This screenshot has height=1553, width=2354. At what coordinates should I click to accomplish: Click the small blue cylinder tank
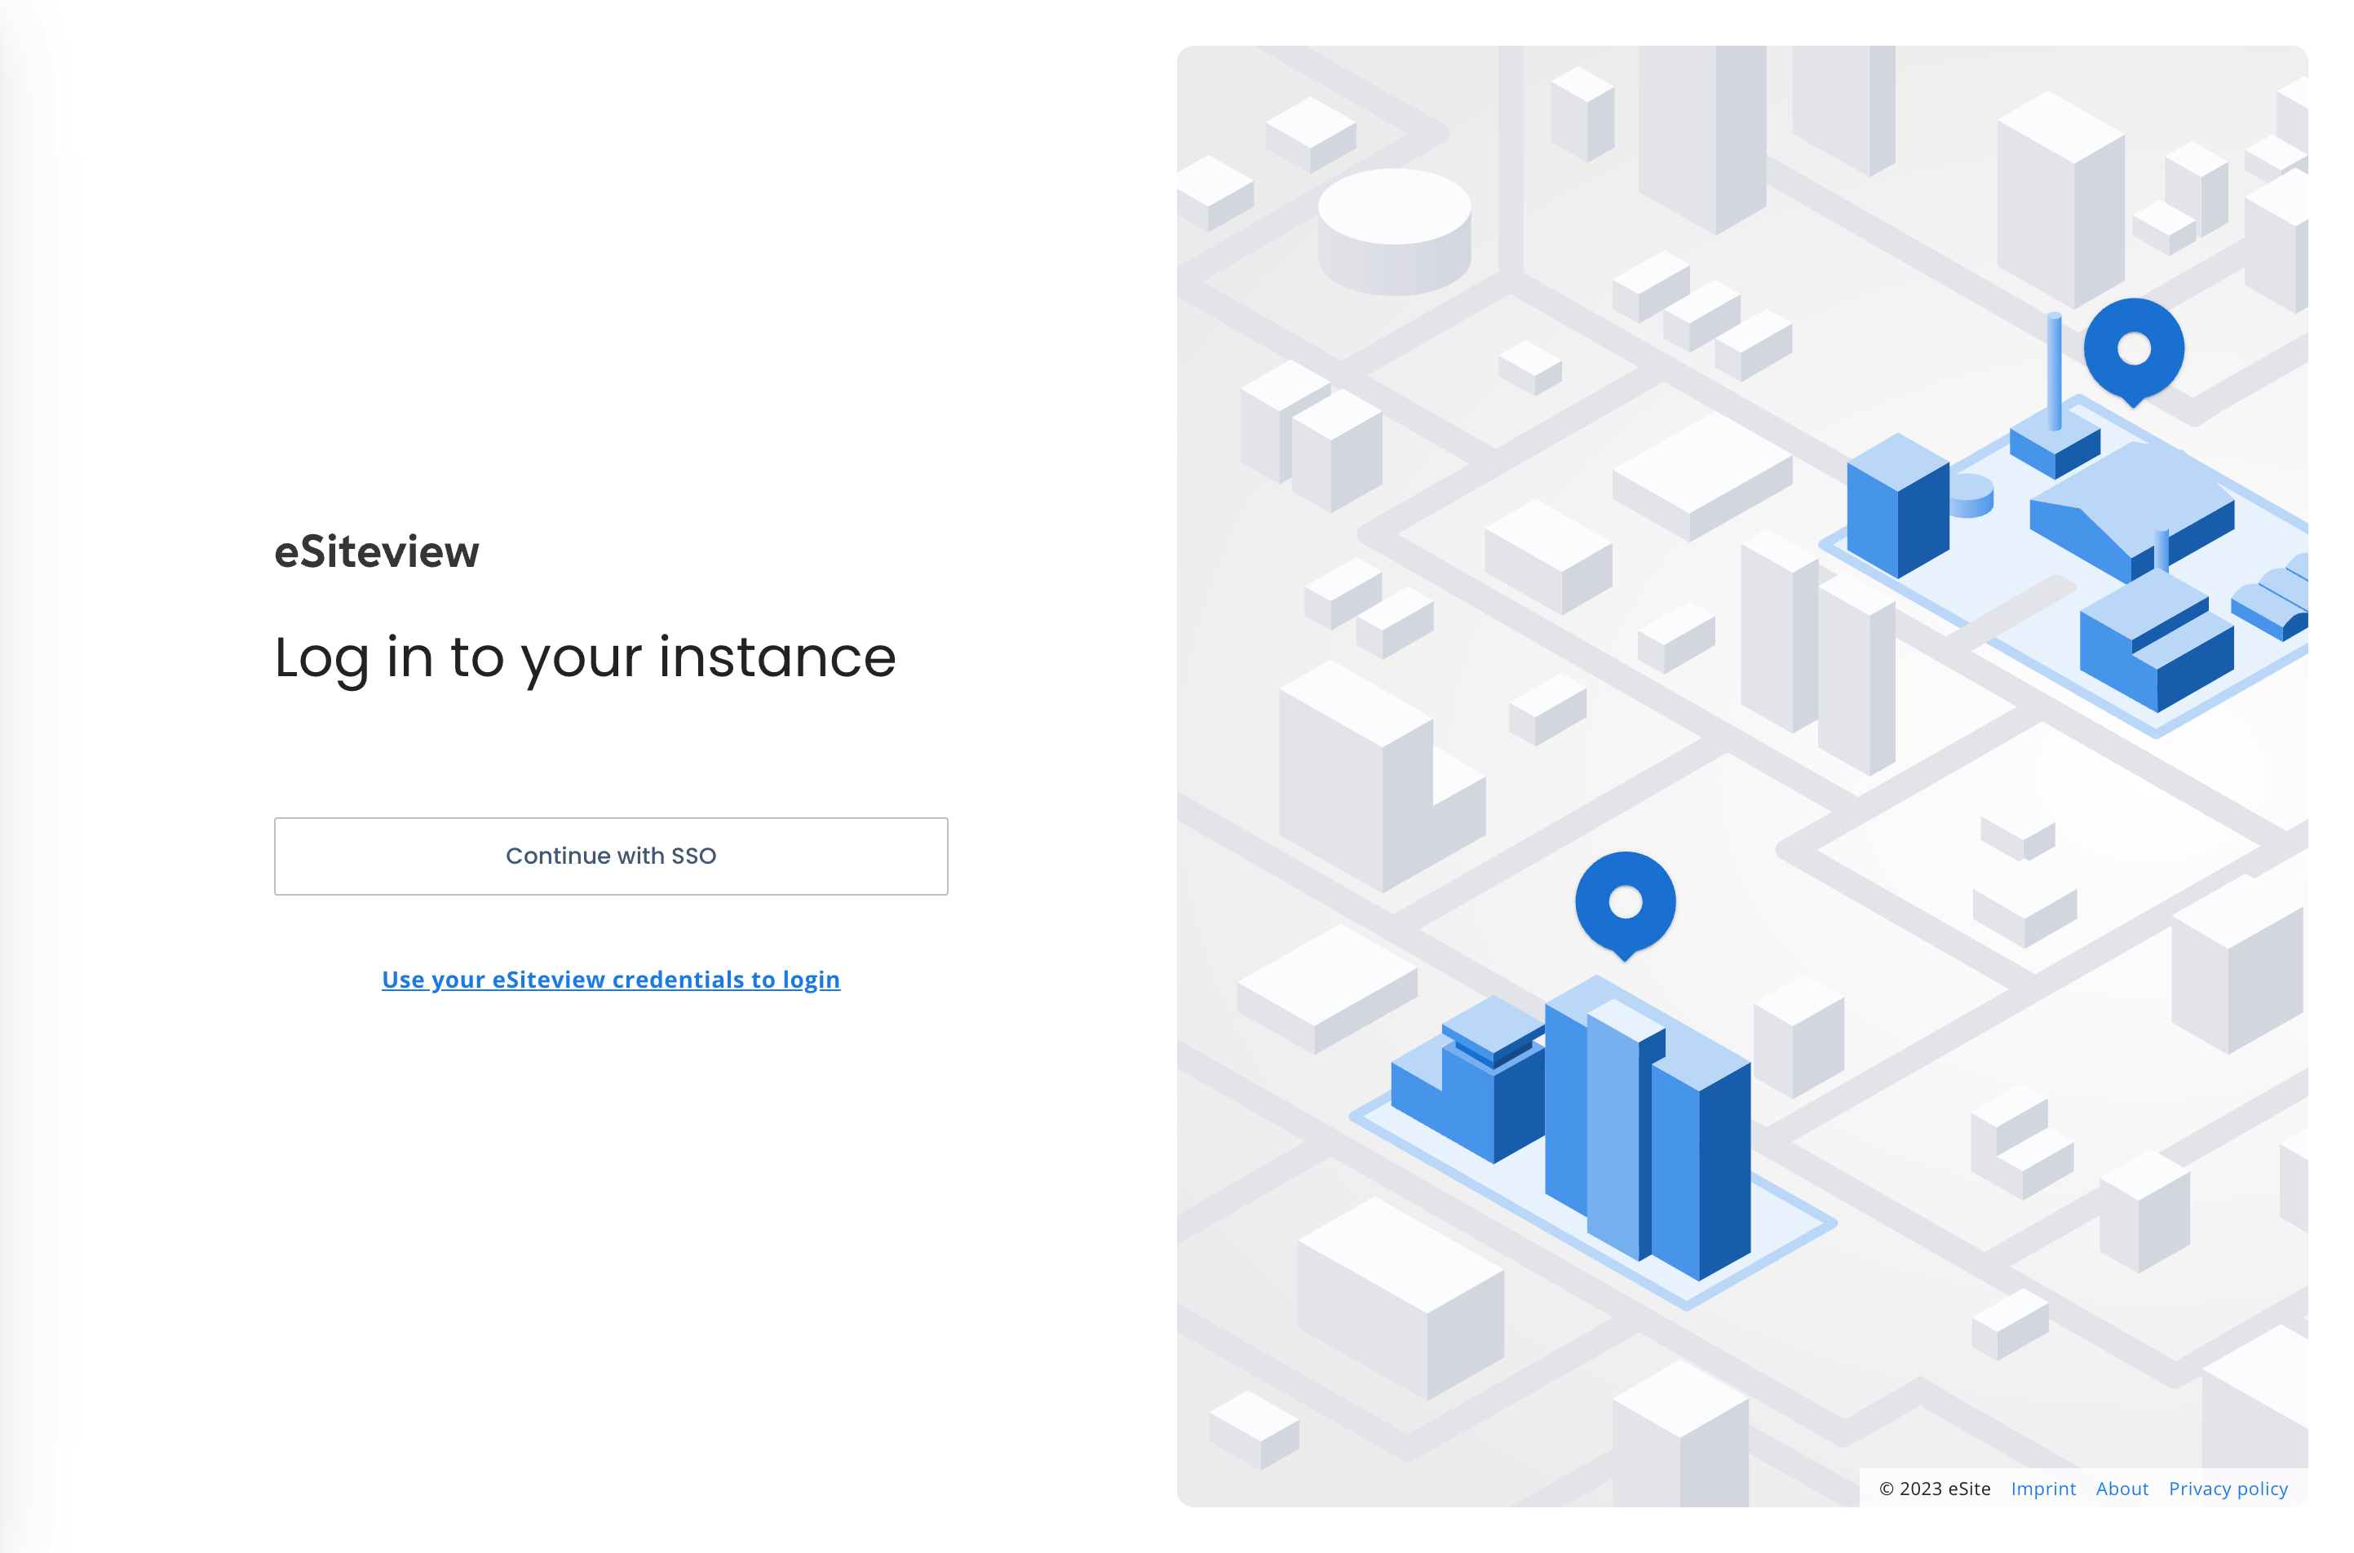[x=1971, y=495]
